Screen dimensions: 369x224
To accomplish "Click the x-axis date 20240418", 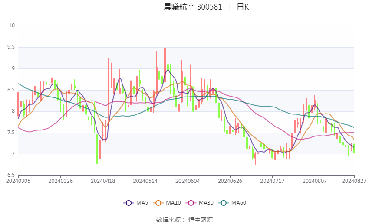I will [x=103, y=181].
